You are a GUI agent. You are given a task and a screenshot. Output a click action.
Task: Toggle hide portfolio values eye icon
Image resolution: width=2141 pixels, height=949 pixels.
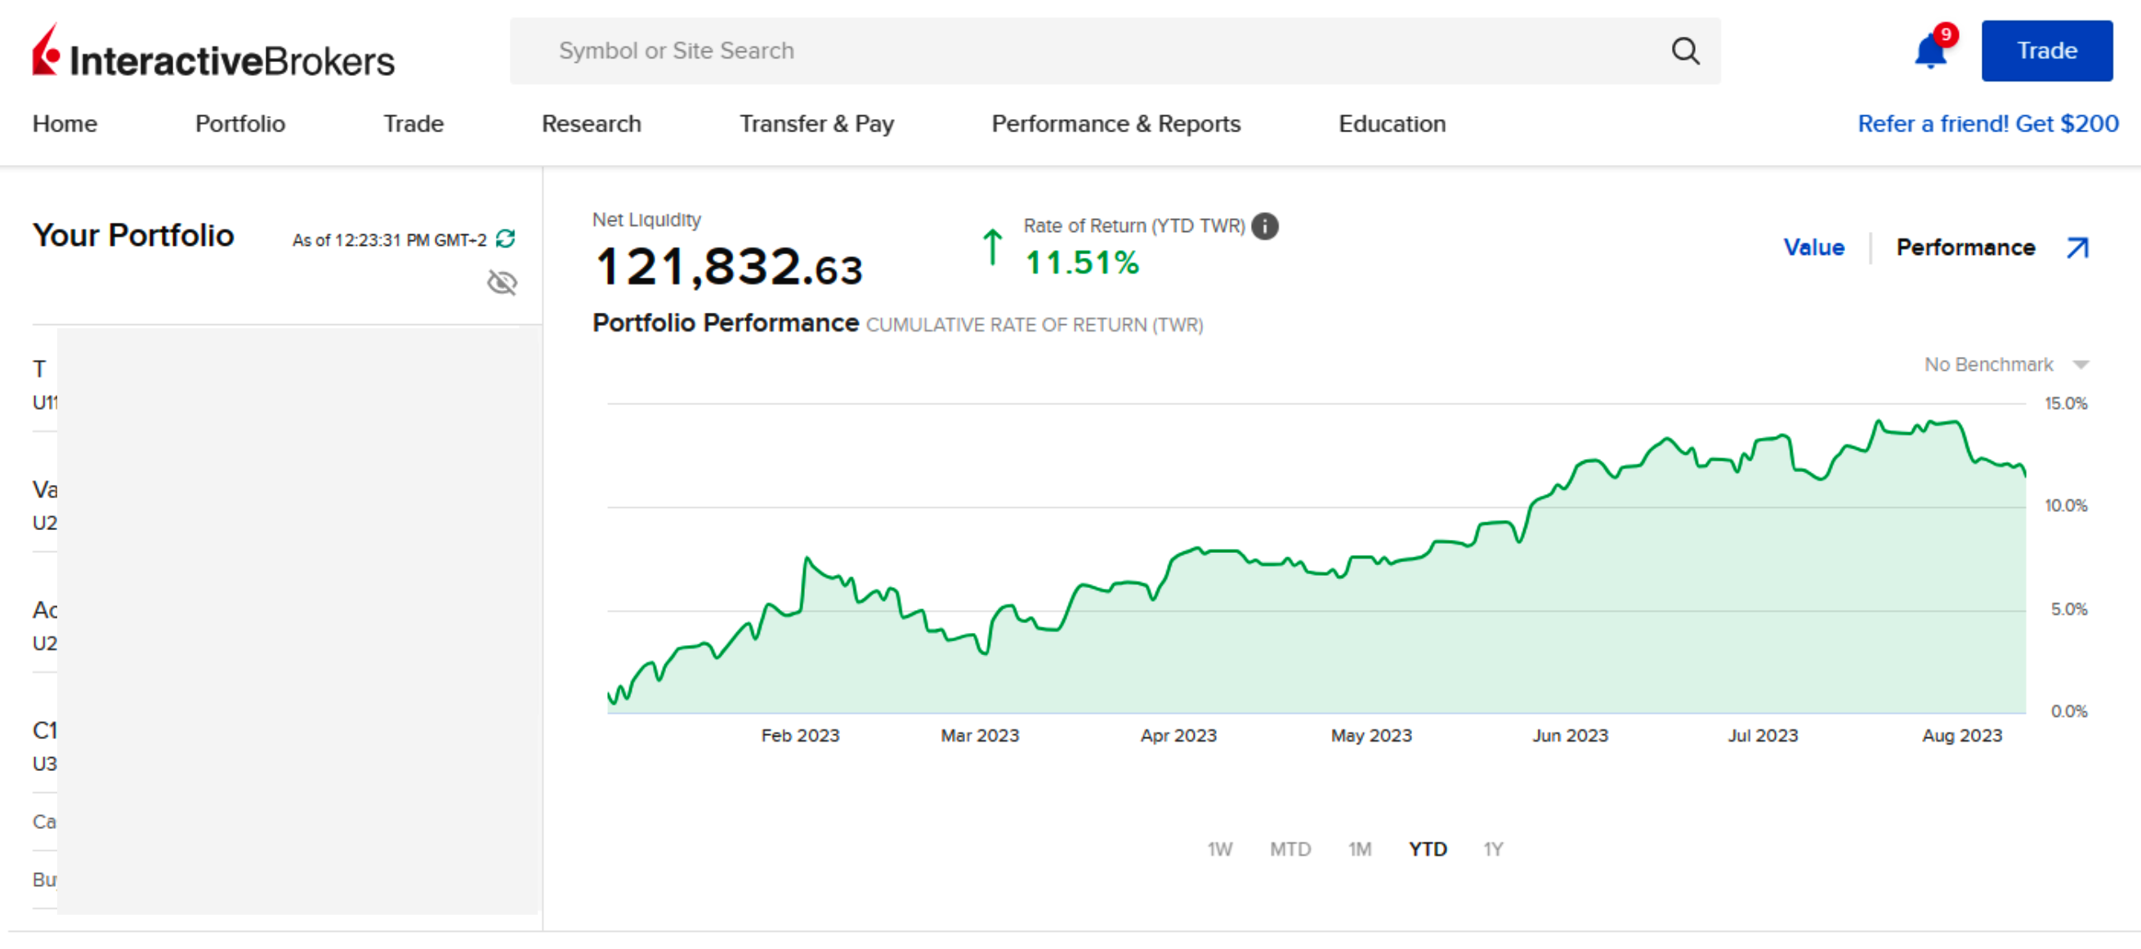coord(502,283)
